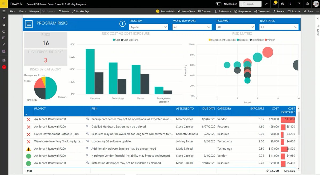This screenshot has height=175, width=320.
Task: Toggle the New look switch off
Action: tap(218, 4)
